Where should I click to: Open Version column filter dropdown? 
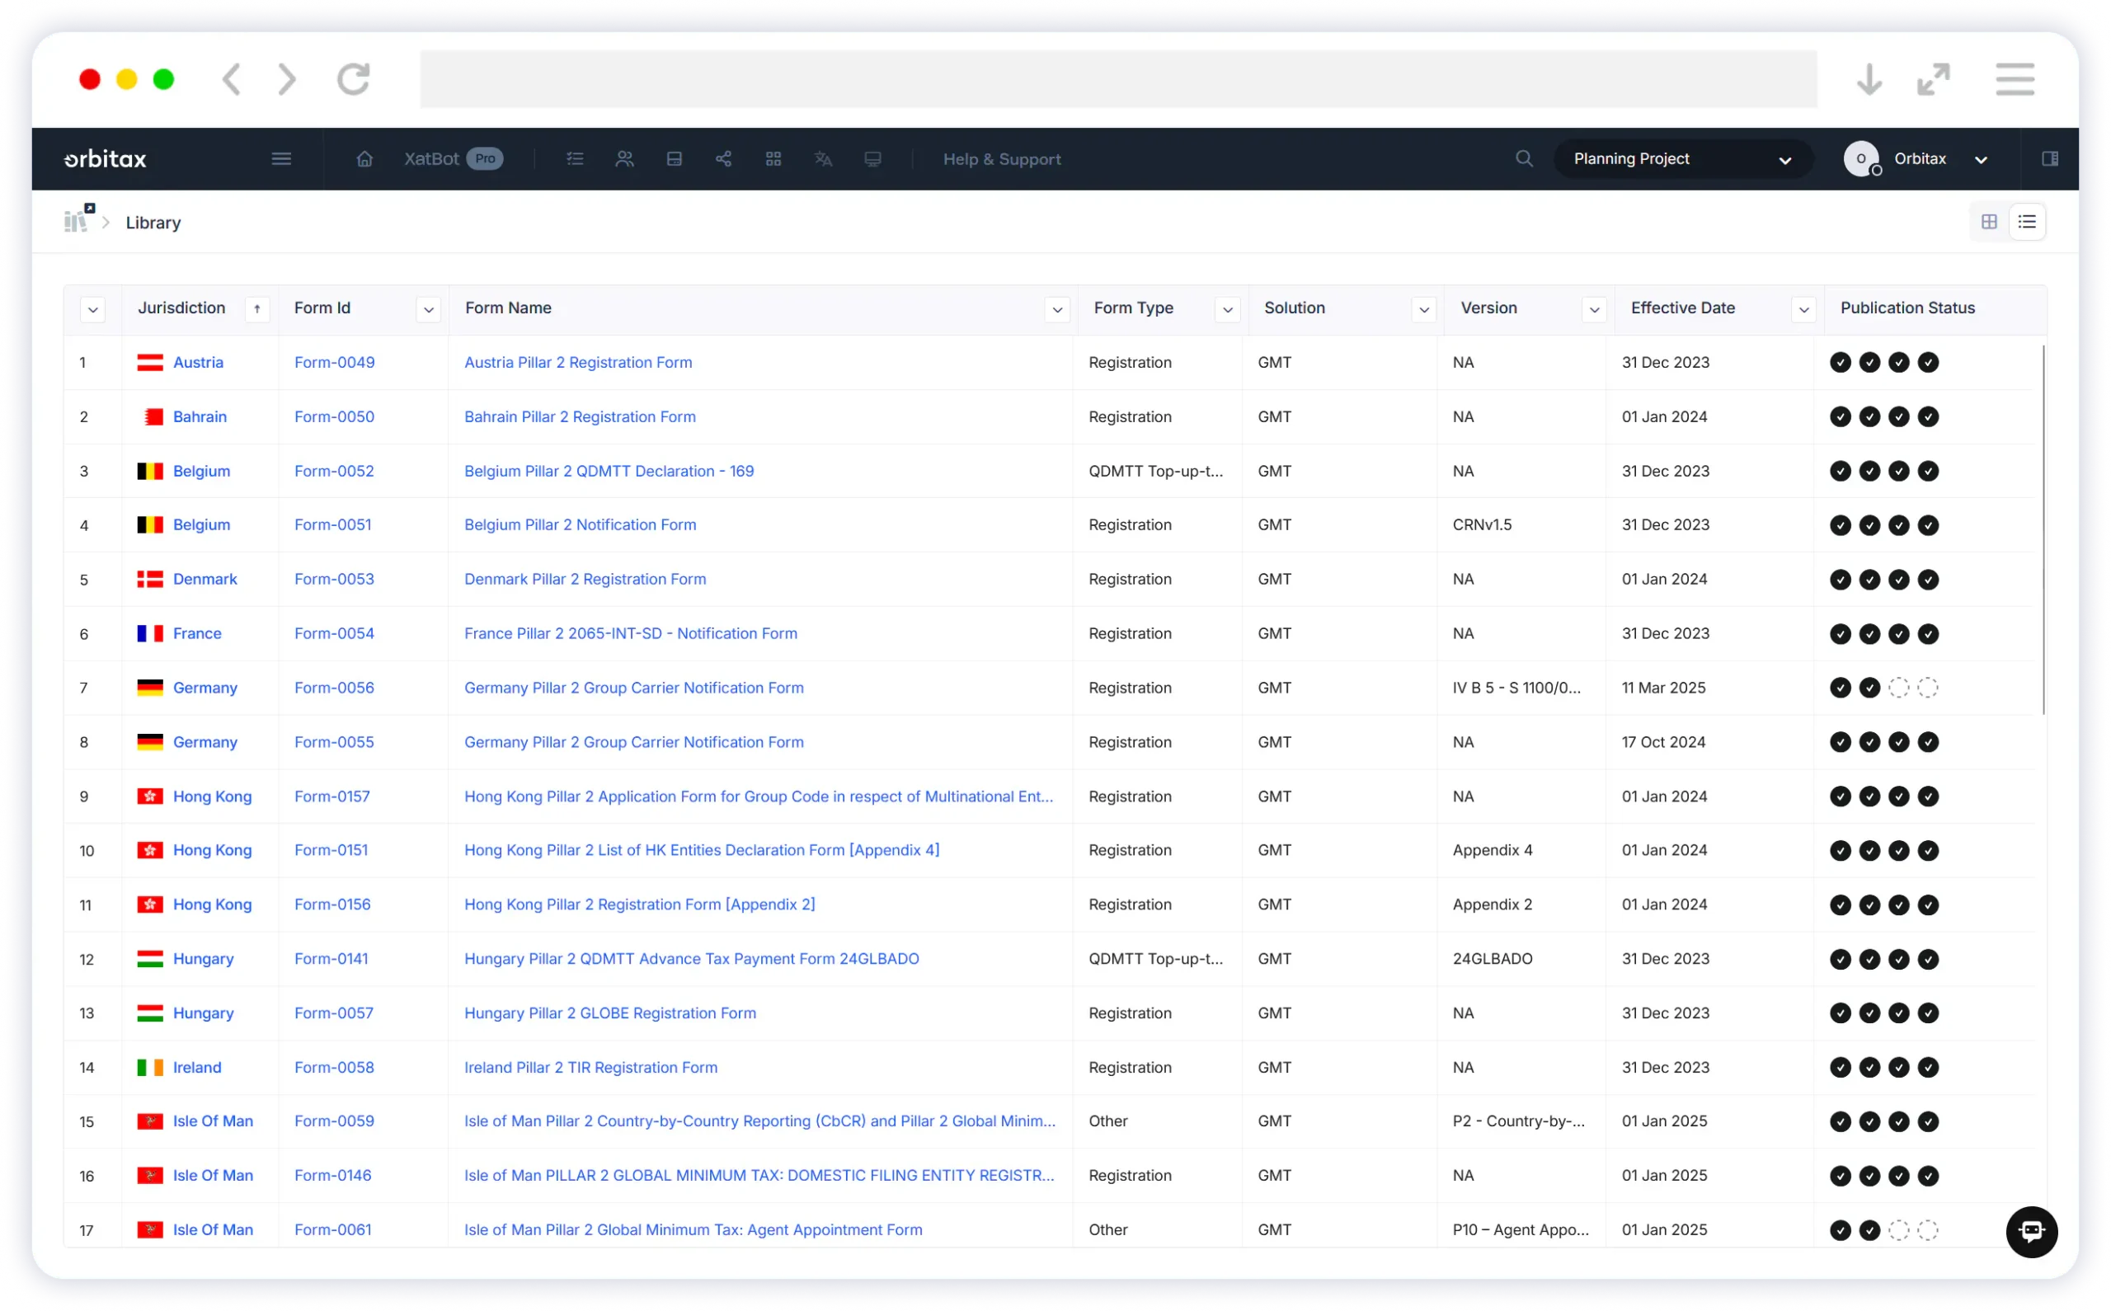click(1593, 308)
